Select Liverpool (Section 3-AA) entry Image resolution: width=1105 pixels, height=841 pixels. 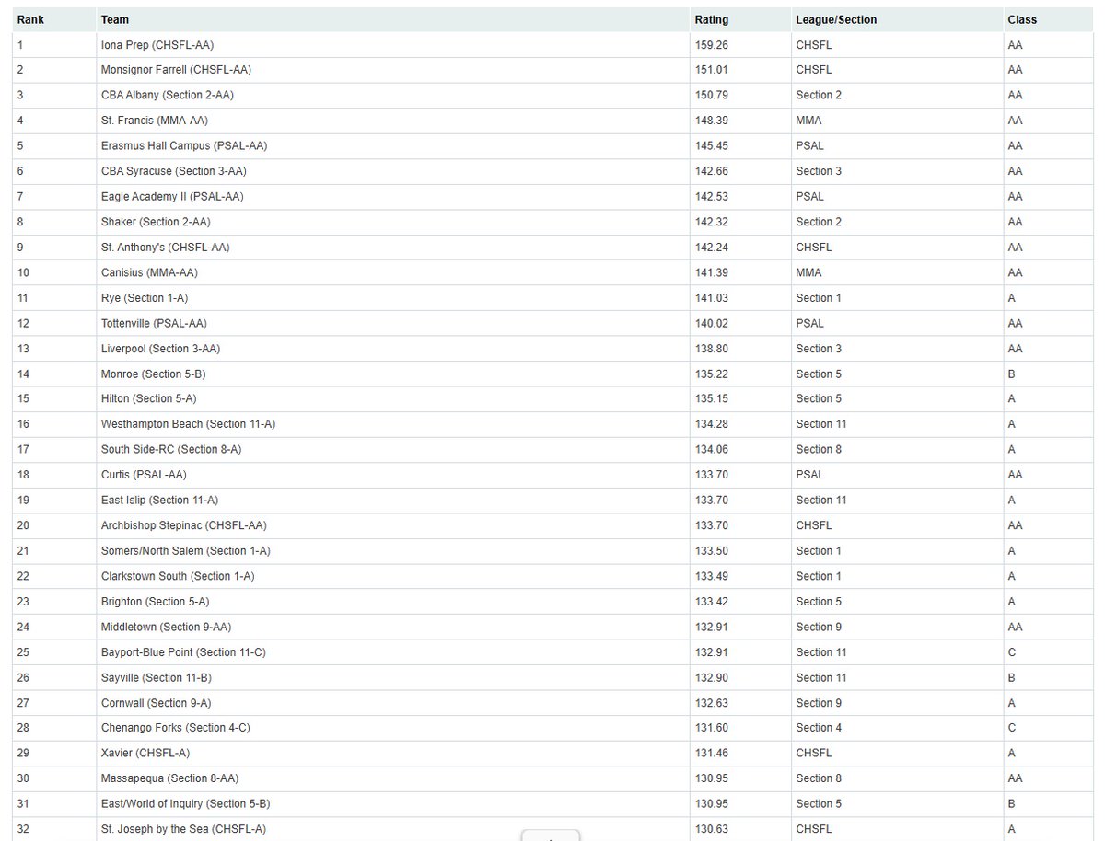coord(160,349)
